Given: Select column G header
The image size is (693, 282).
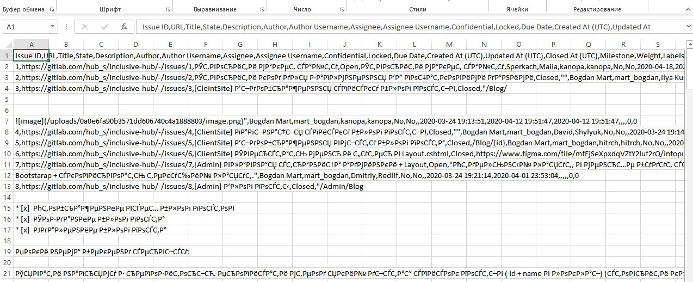Looking at the screenshot, I should [240, 45].
